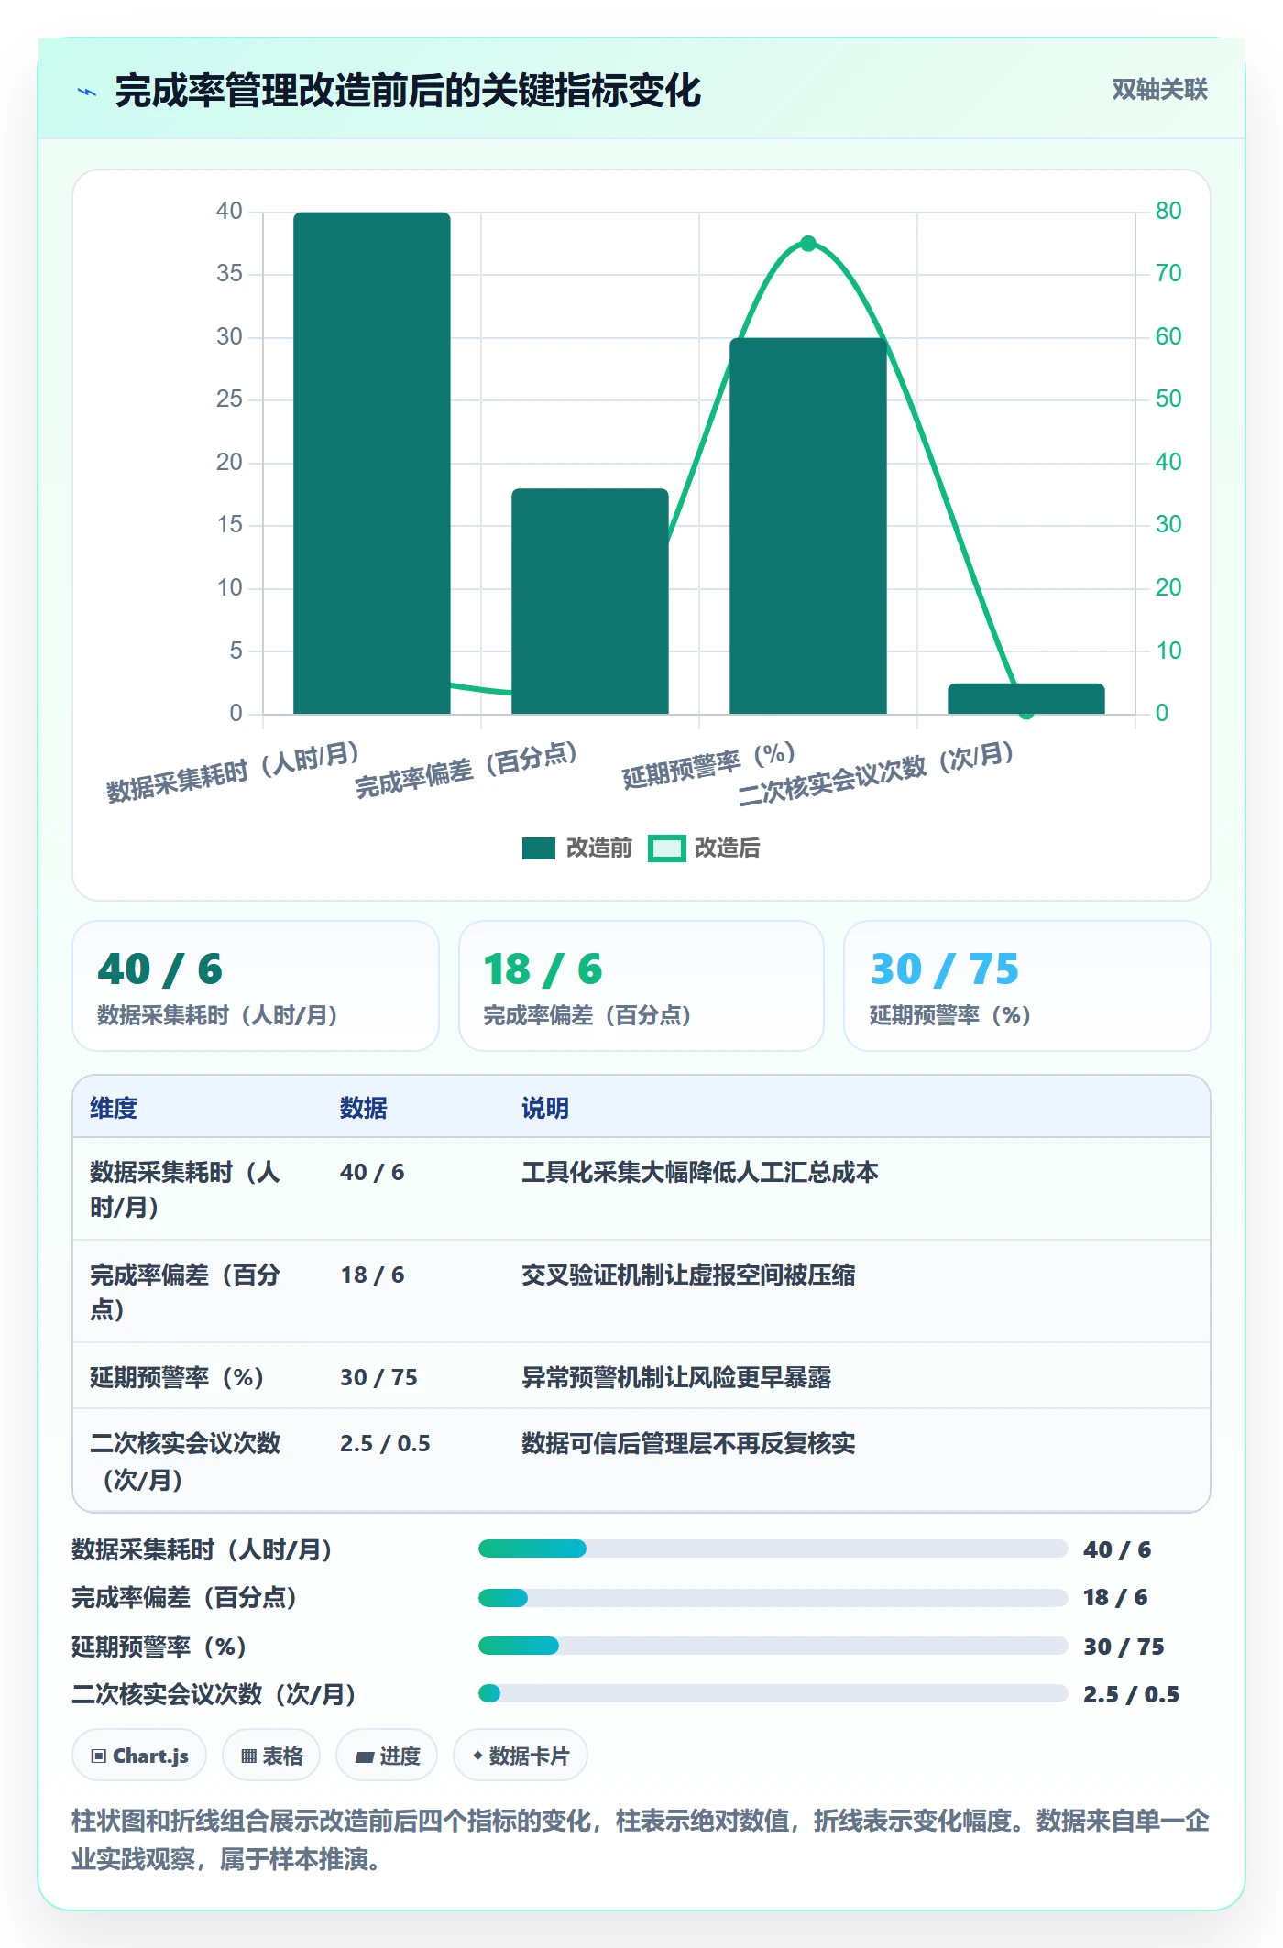The width and height of the screenshot is (1283, 1948).
Task: Click the table cell 异常预警机制让风险更早暴露
Action: coord(676,1377)
